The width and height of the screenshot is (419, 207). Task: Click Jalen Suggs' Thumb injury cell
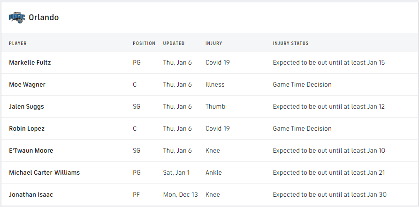[215, 107]
